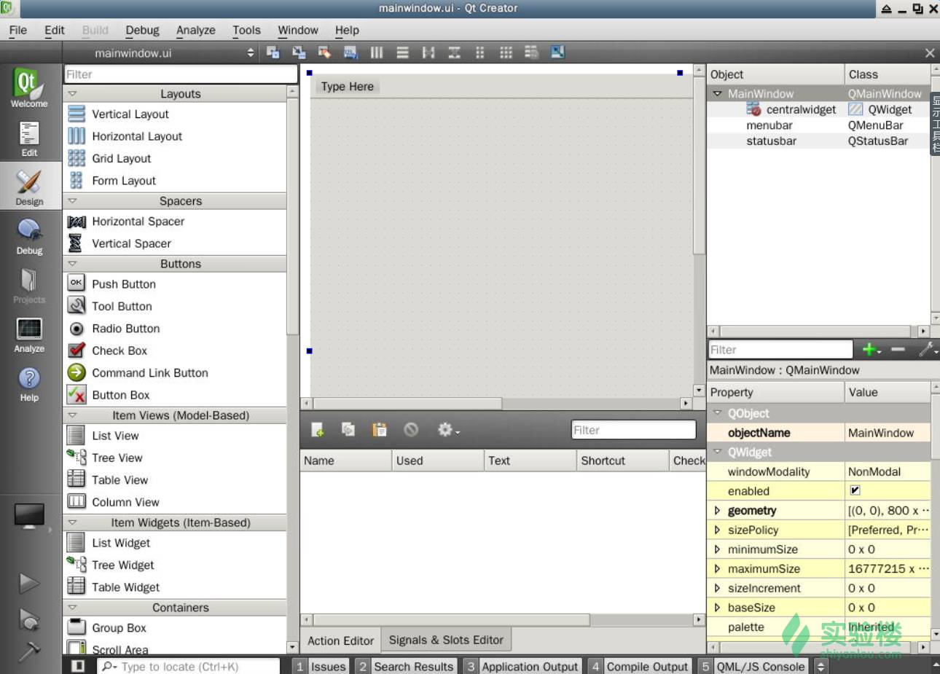Collapse the Spacers category
This screenshot has height=674, width=940.
click(x=72, y=201)
